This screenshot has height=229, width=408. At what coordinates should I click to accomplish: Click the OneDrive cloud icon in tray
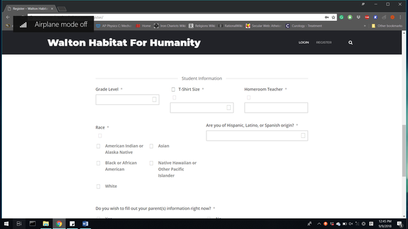click(338, 224)
